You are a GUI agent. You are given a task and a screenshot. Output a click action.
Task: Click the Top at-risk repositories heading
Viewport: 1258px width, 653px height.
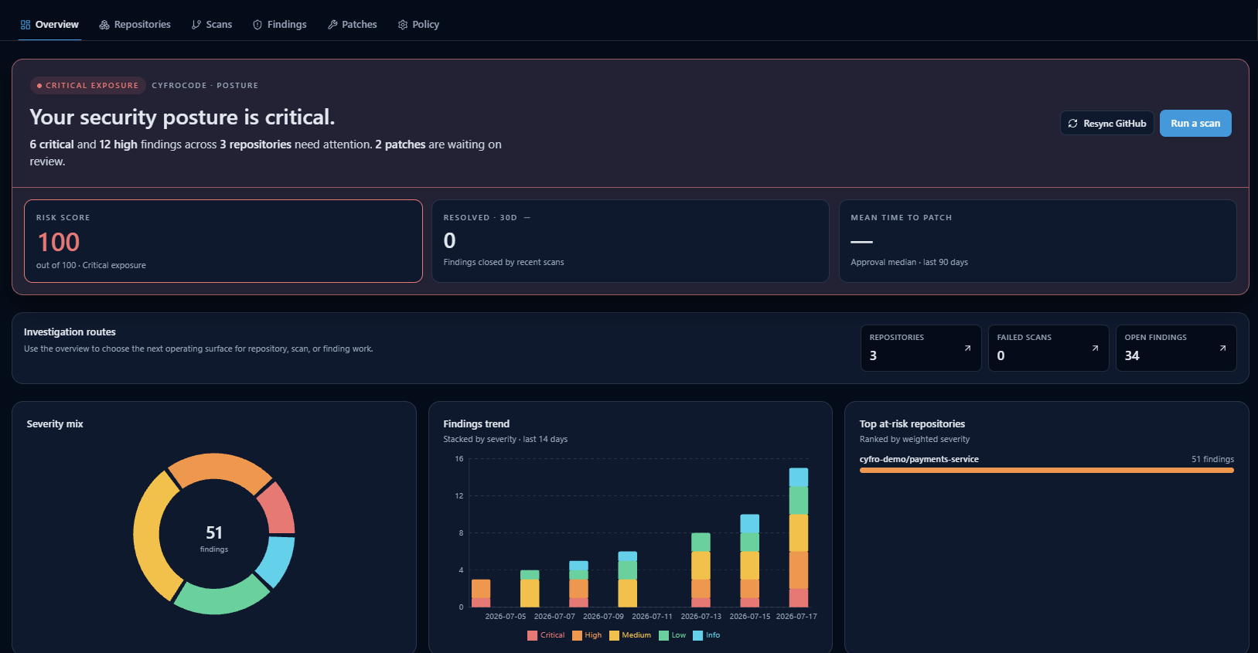[912, 424]
